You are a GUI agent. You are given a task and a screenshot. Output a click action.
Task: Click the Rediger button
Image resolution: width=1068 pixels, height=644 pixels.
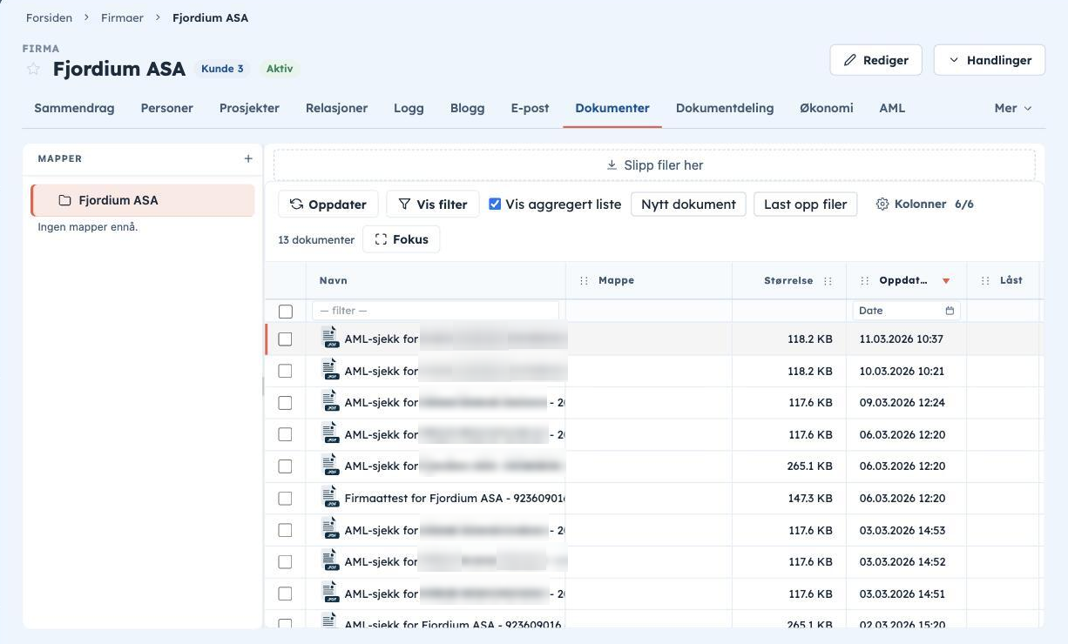click(x=875, y=60)
